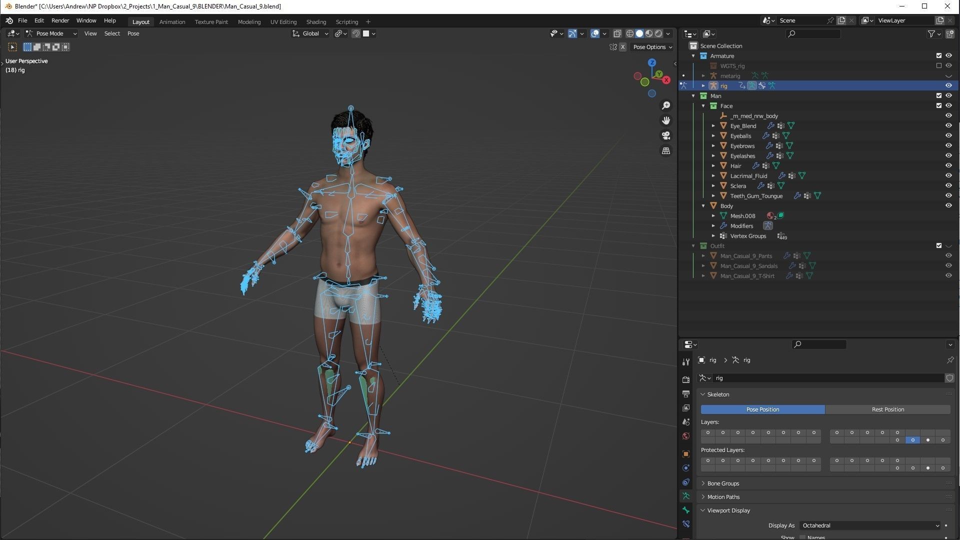Expand the Bone Groups panel

[723, 483]
